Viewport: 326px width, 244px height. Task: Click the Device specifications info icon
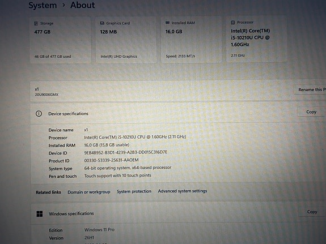39,114
